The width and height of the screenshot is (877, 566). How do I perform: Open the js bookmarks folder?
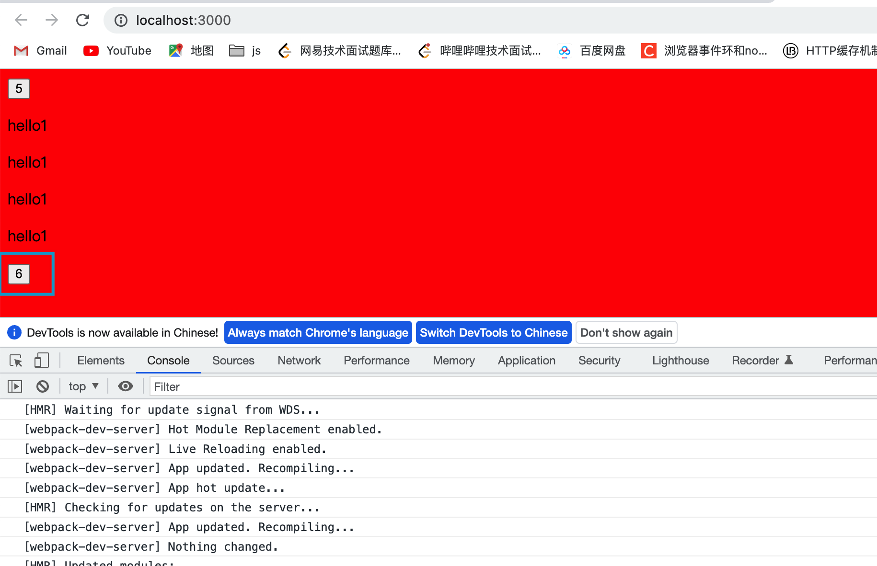[245, 50]
